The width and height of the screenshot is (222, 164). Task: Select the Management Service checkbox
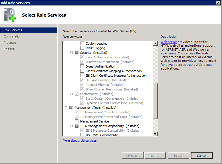76,121
